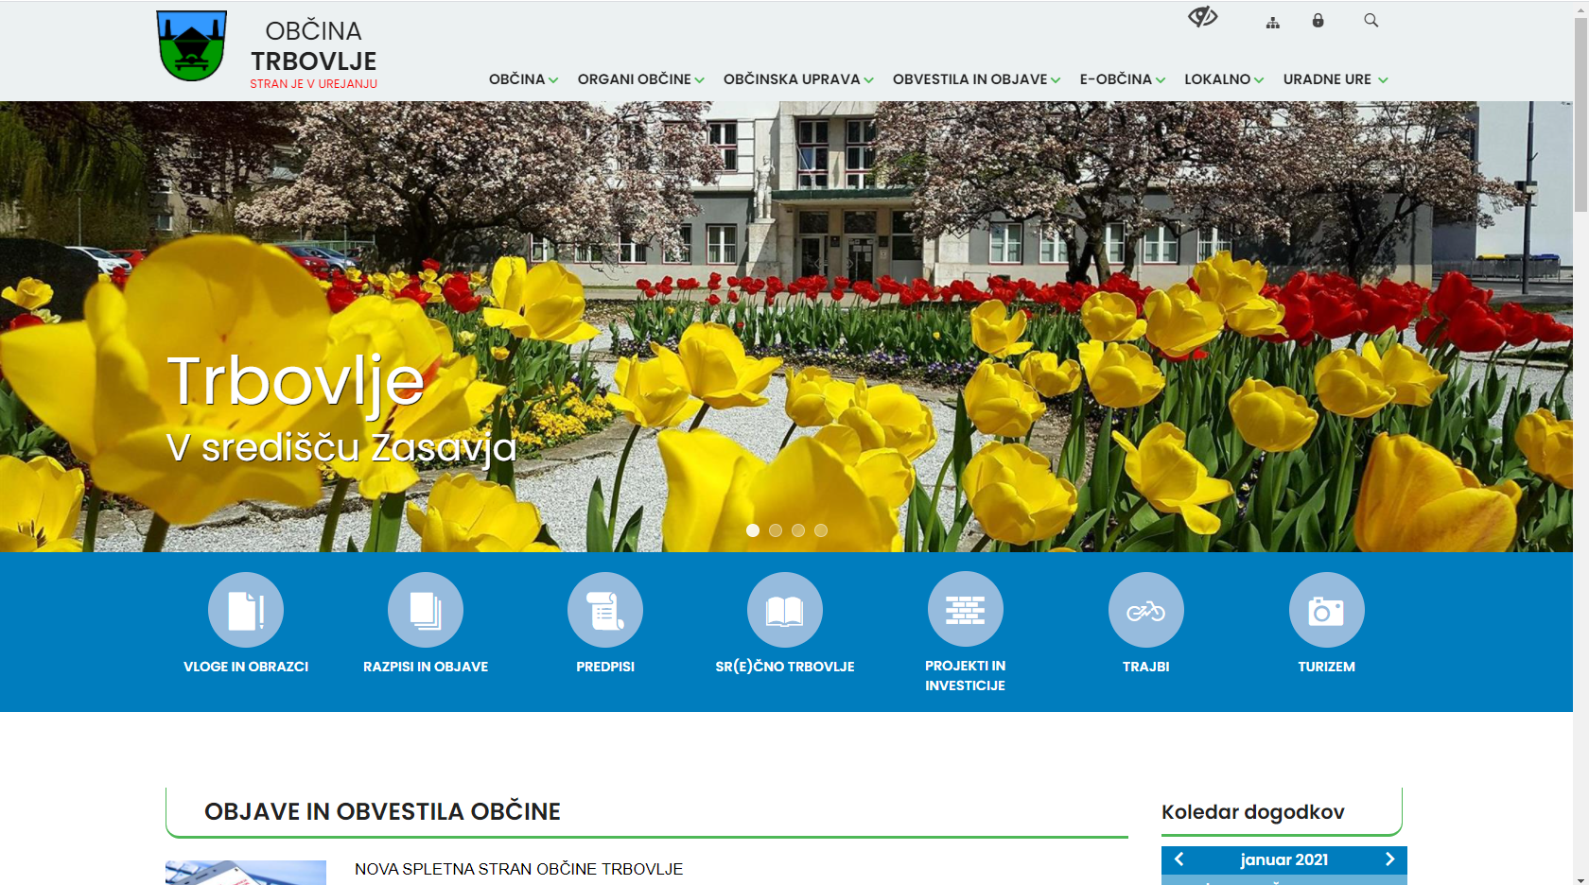Toggle the accessibility eye icon
Image resolution: width=1589 pixels, height=885 pixels.
pos(1201,18)
